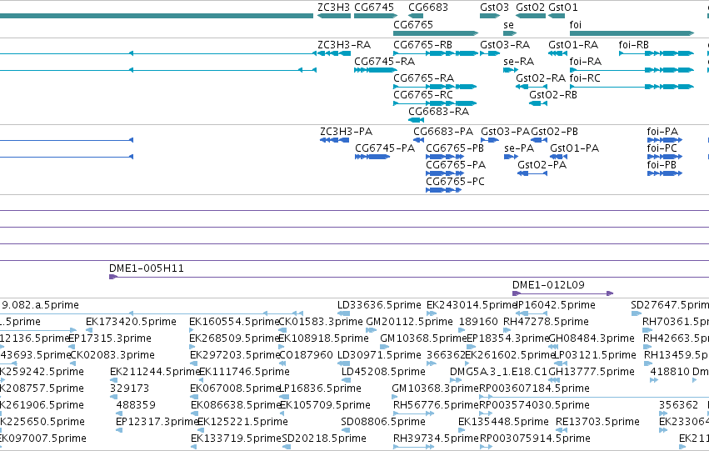
Task: Click protein CG6765-PB
Action: pos(455,148)
